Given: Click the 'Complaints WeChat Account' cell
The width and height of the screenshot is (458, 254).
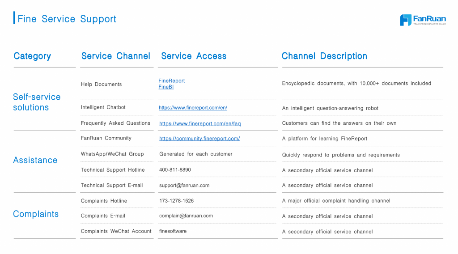Looking at the screenshot, I should (x=116, y=231).
